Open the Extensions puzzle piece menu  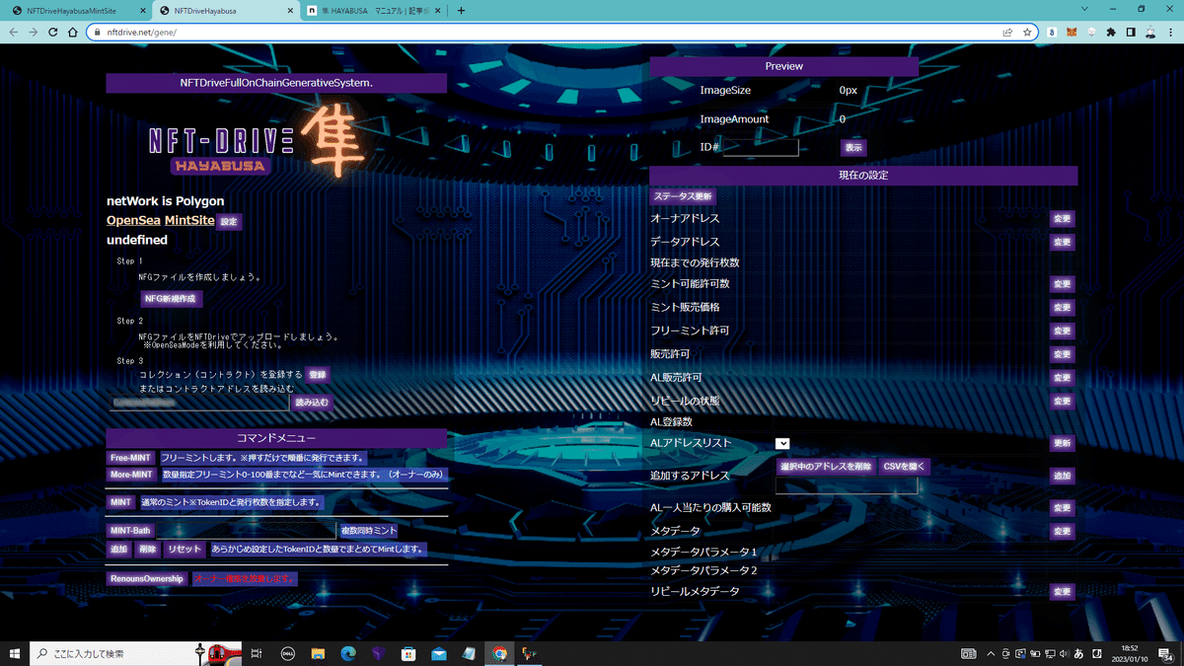[x=1112, y=32]
